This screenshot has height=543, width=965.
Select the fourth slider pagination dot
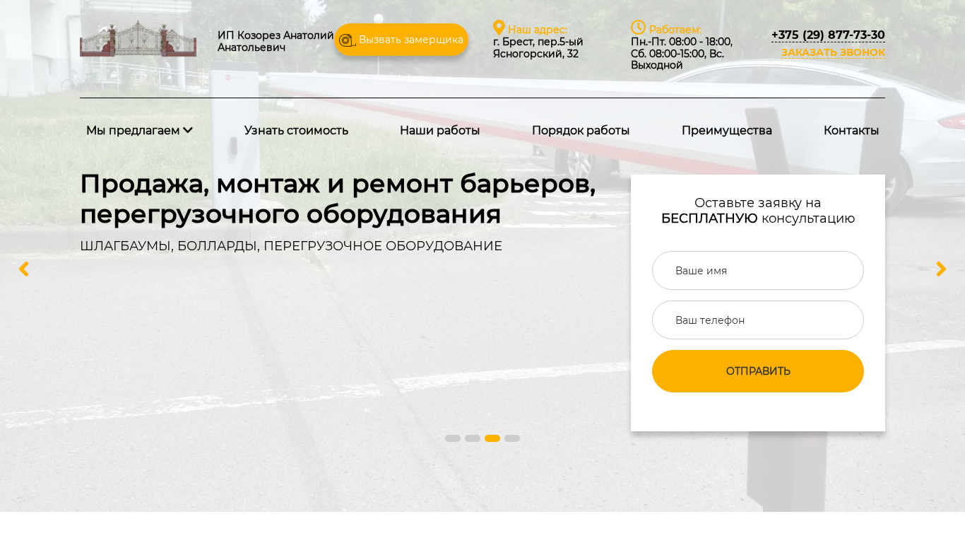point(512,438)
